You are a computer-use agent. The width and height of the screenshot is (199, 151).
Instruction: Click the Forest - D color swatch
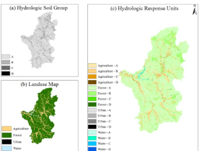(x=92, y=105)
